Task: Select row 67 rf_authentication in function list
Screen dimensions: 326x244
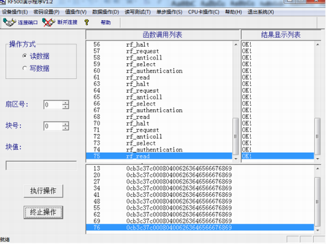Action: click(x=159, y=110)
